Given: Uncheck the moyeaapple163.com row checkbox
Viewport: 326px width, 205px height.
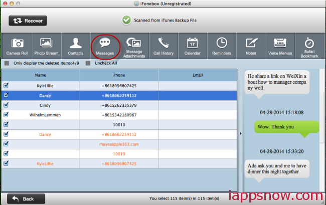Looking at the screenshot, I should coord(6,144).
